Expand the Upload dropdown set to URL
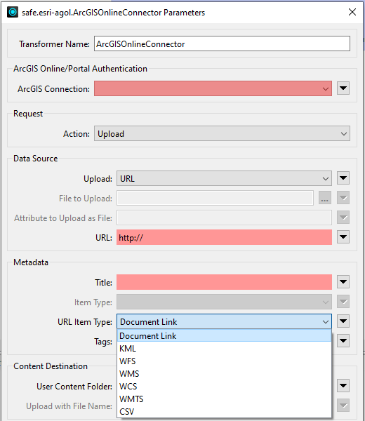The height and width of the screenshot is (421, 365). tap(224, 178)
